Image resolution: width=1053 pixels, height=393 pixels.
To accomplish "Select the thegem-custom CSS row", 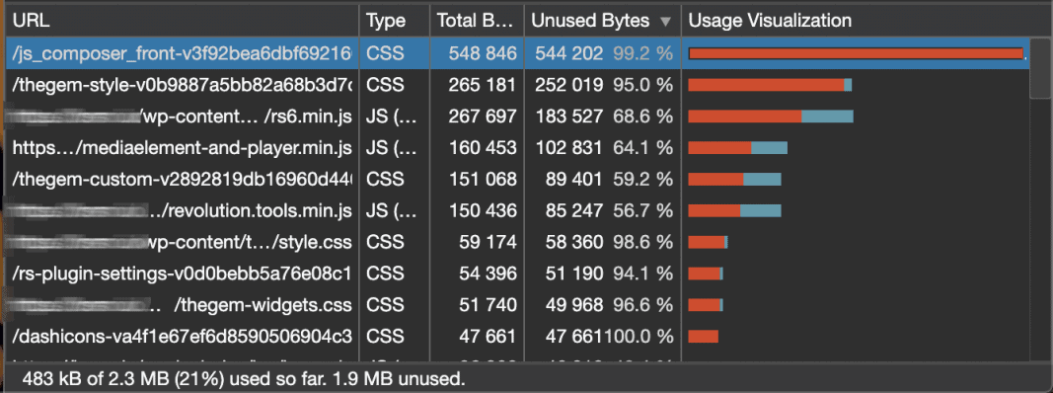I will [517, 180].
